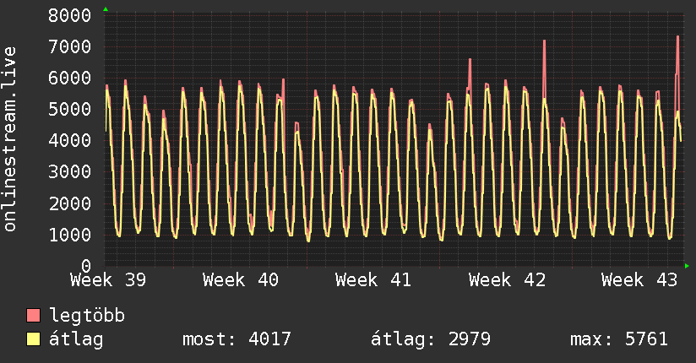Click the Week 40 axis label
Viewport: 696px width, 363px height.
(x=241, y=280)
